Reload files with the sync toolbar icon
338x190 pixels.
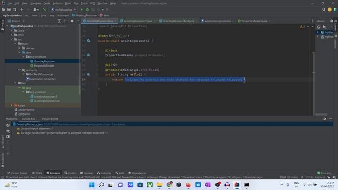pyautogui.click(x=15, y=9)
